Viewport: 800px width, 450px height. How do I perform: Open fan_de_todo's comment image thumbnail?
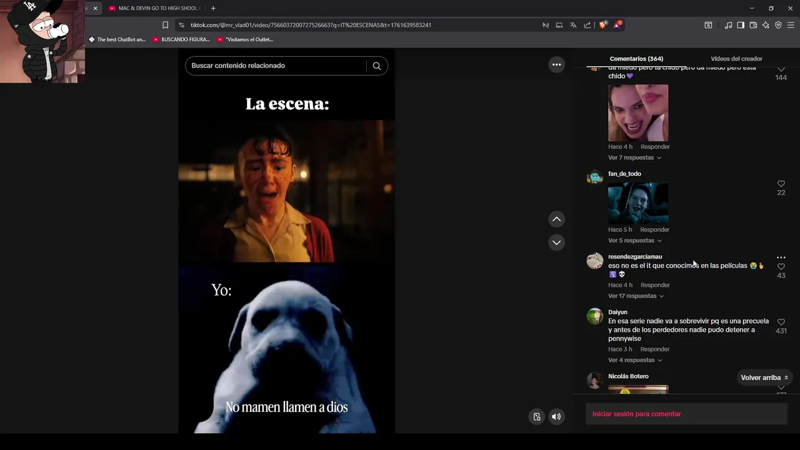(638, 203)
